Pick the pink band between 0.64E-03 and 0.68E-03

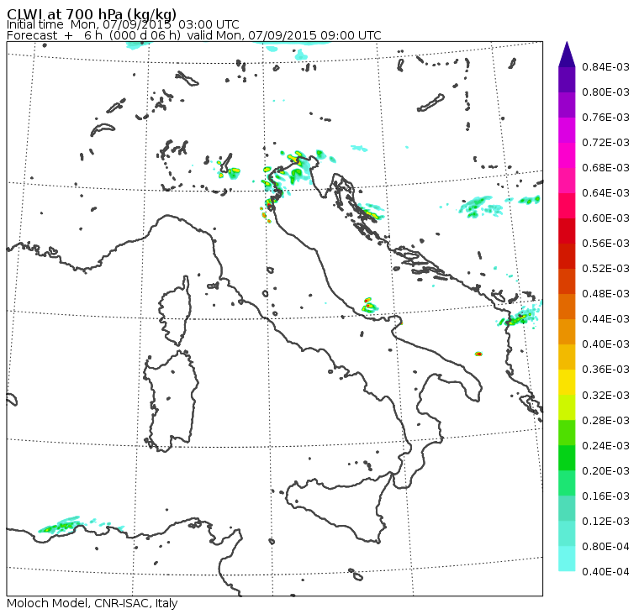pos(567,181)
